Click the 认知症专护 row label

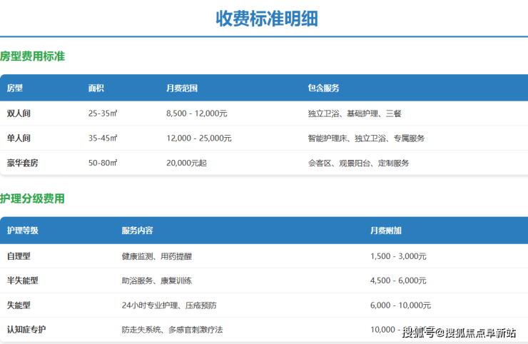coord(27,329)
